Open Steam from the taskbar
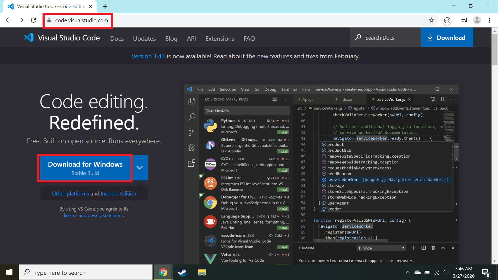Screen dimensions: 498x280 click(x=182, y=272)
